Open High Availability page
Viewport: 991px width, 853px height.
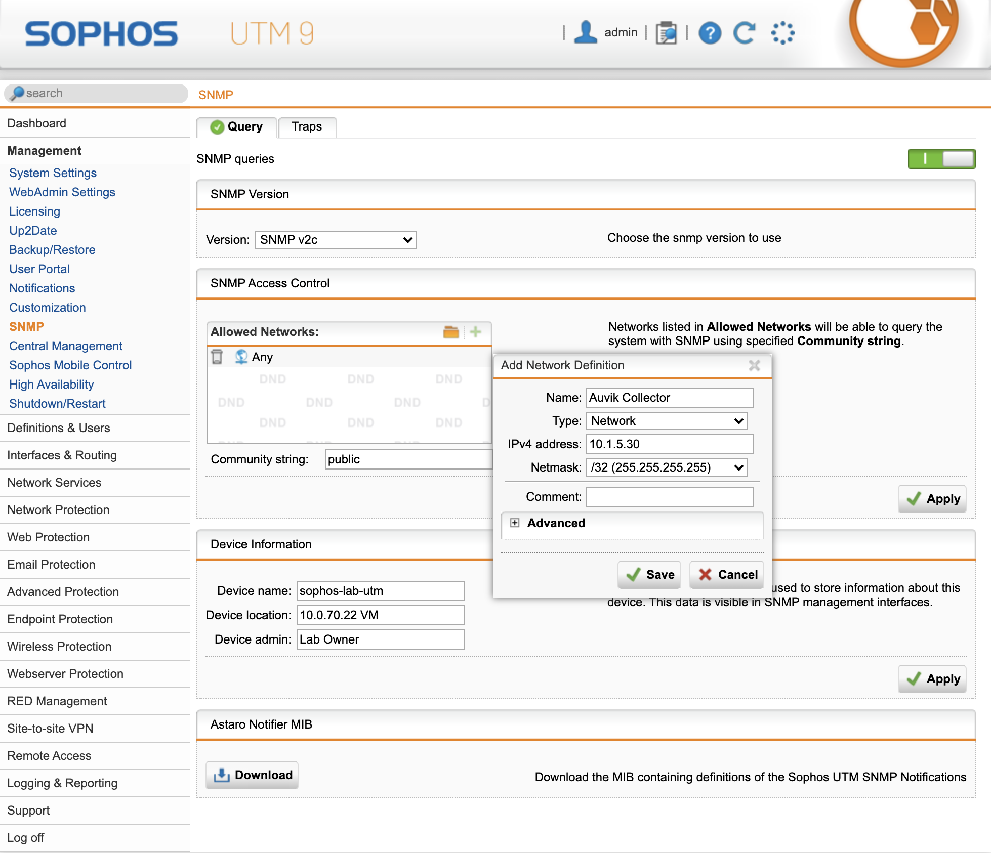click(52, 385)
